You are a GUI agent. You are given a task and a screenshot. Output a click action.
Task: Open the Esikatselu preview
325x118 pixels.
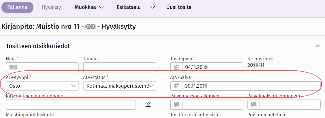(129, 7)
